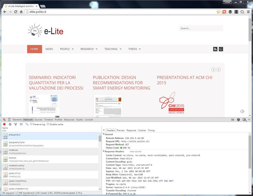The image size is (253, 196).
Task: Open the CHI 2015 Crossings thumbnail
Action: coord(172,103)
